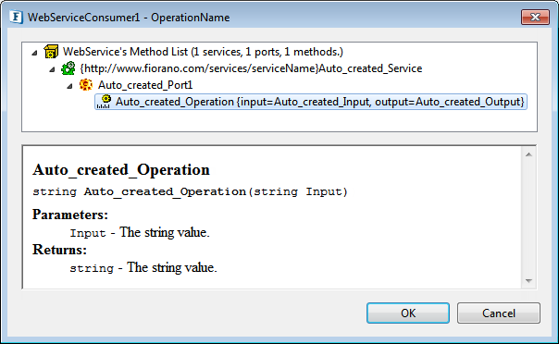Select the Auto_created_Port1 tree item
The width and height of the screenshot is (559, 344).
coord(145,85)
